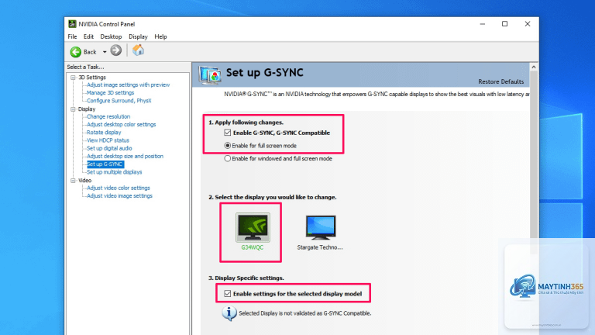
Task: Collapse the Video tree node
Action: (73, 181)
